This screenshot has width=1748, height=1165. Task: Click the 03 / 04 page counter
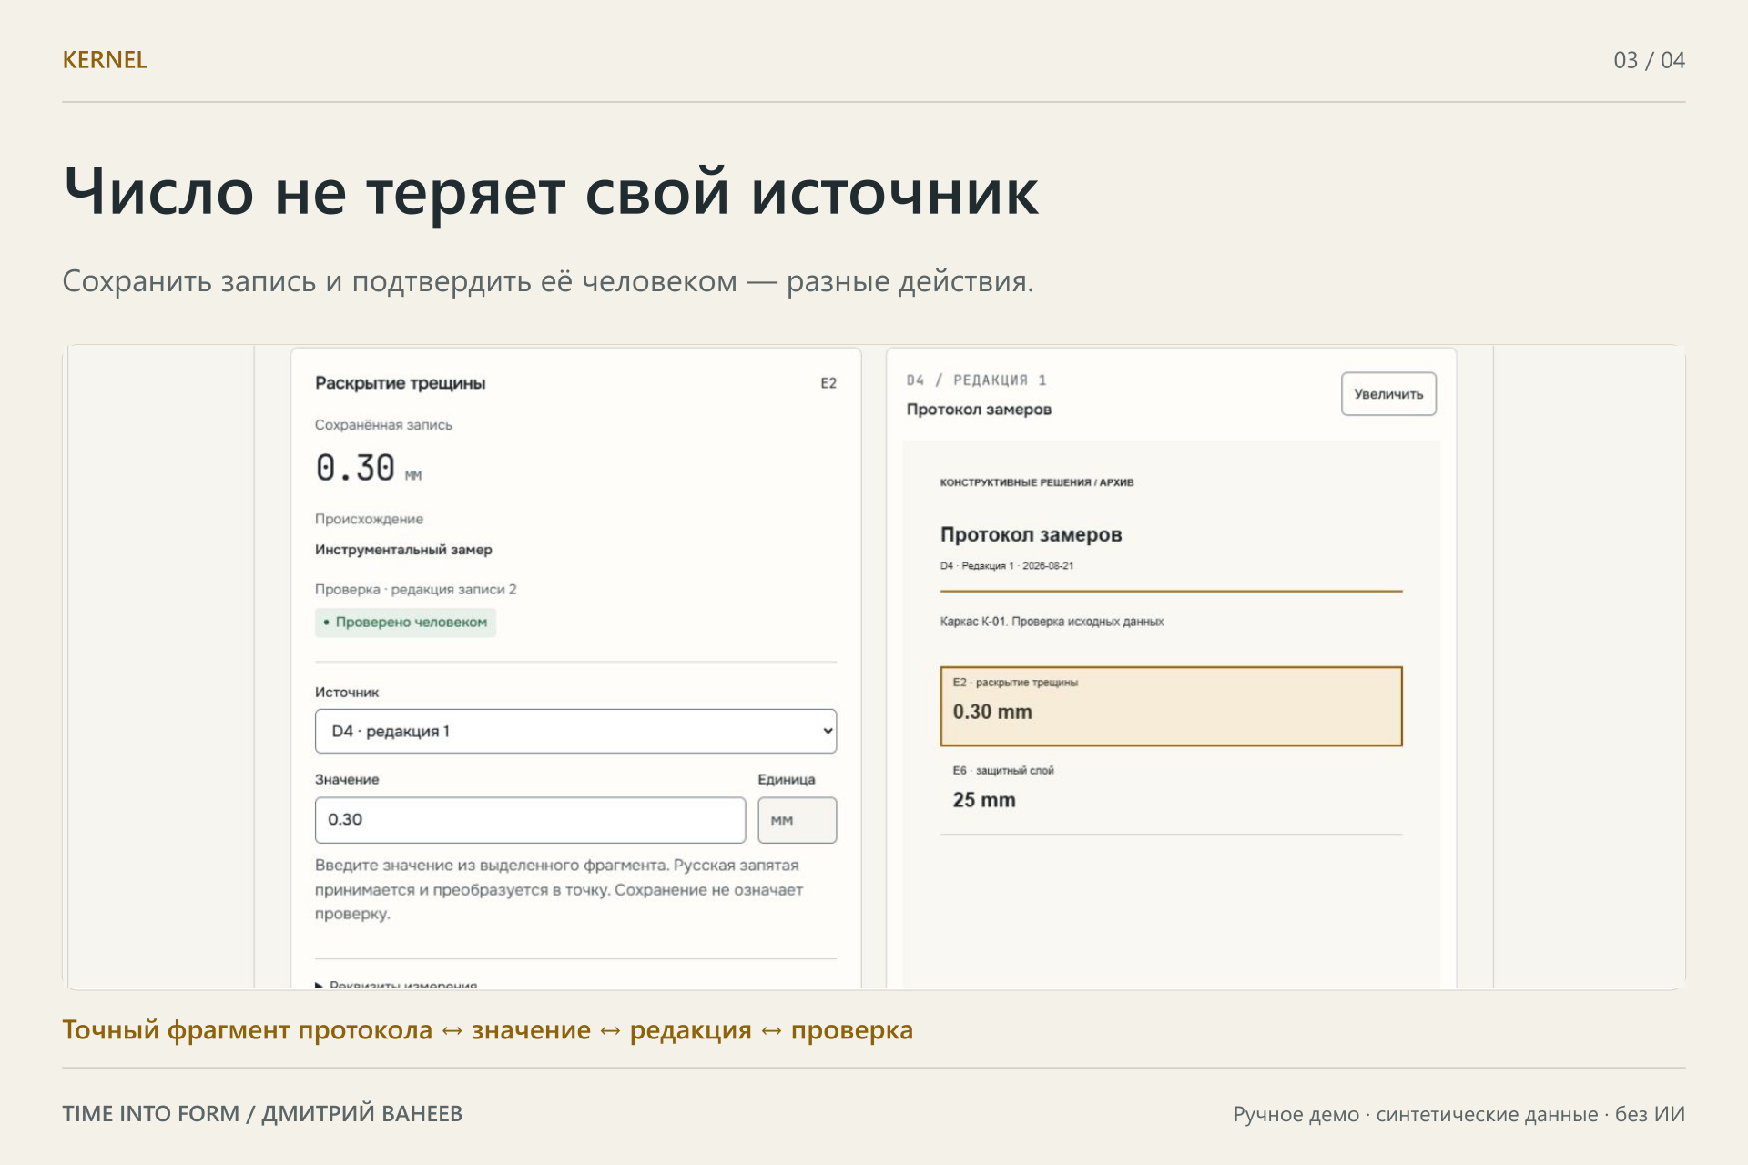coord(1649,60)
